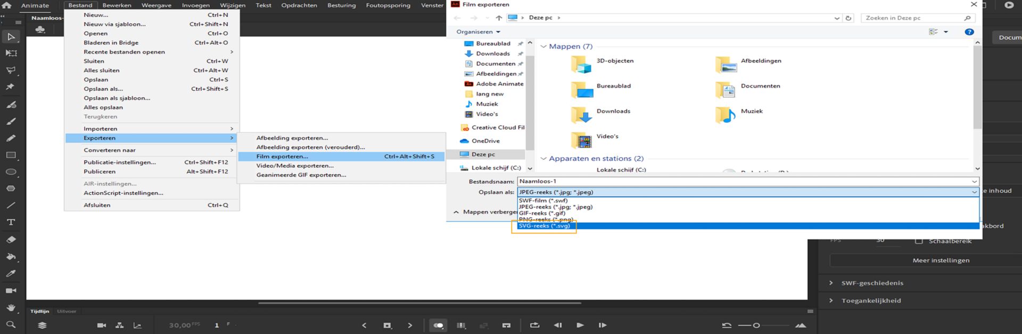Click the dialog help question mark
Image resolution: width=1022 pixels, height=334 pixels.
969,32
